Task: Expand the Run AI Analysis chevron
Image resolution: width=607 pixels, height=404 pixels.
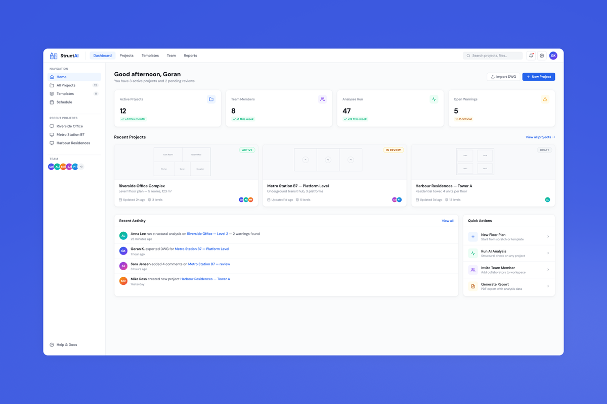Action: pos(548,252)
